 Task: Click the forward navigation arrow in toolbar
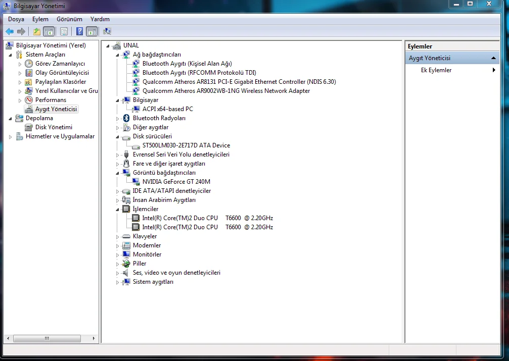coord(20,31)
